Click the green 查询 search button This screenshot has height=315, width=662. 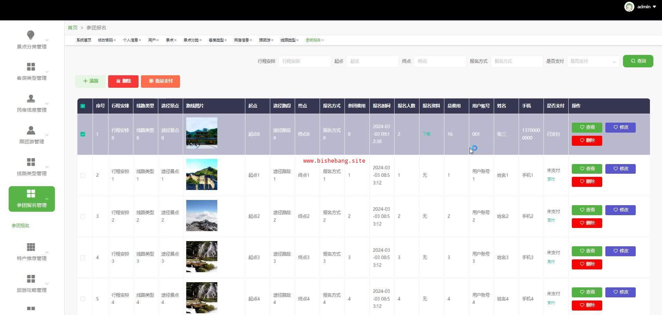[x=638, y=61]
